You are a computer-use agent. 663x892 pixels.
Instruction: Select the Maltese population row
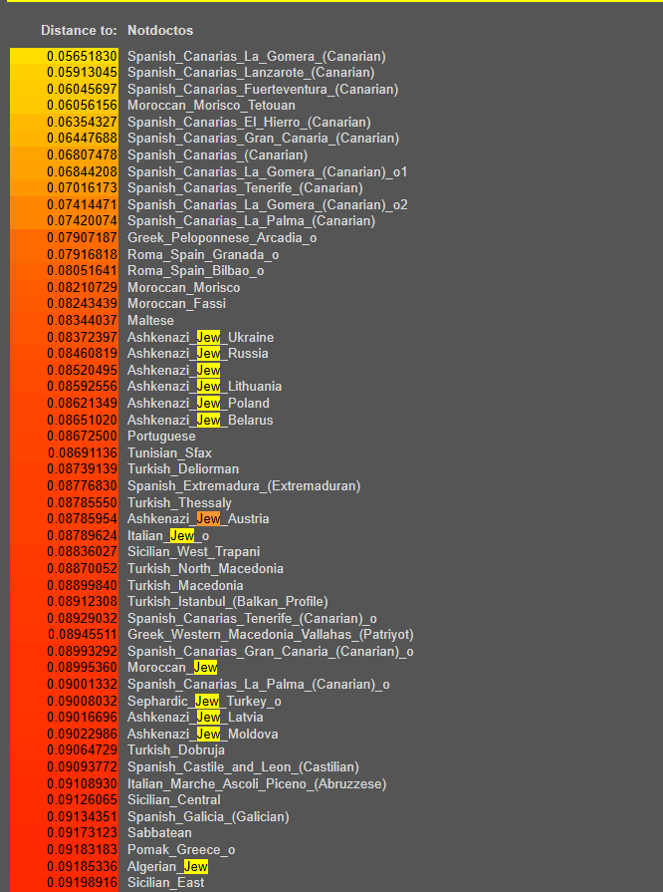(x=150, y=320)
